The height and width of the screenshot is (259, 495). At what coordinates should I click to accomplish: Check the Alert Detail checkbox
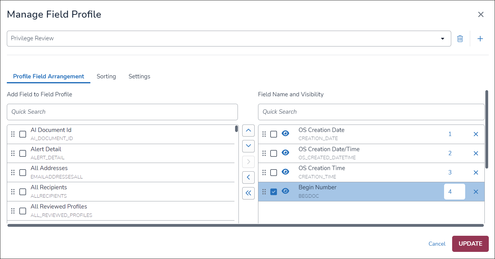coord(23,153)
